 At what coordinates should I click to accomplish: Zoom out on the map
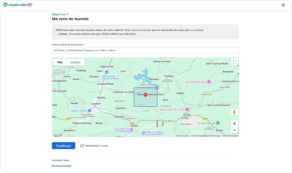[234, 130]
